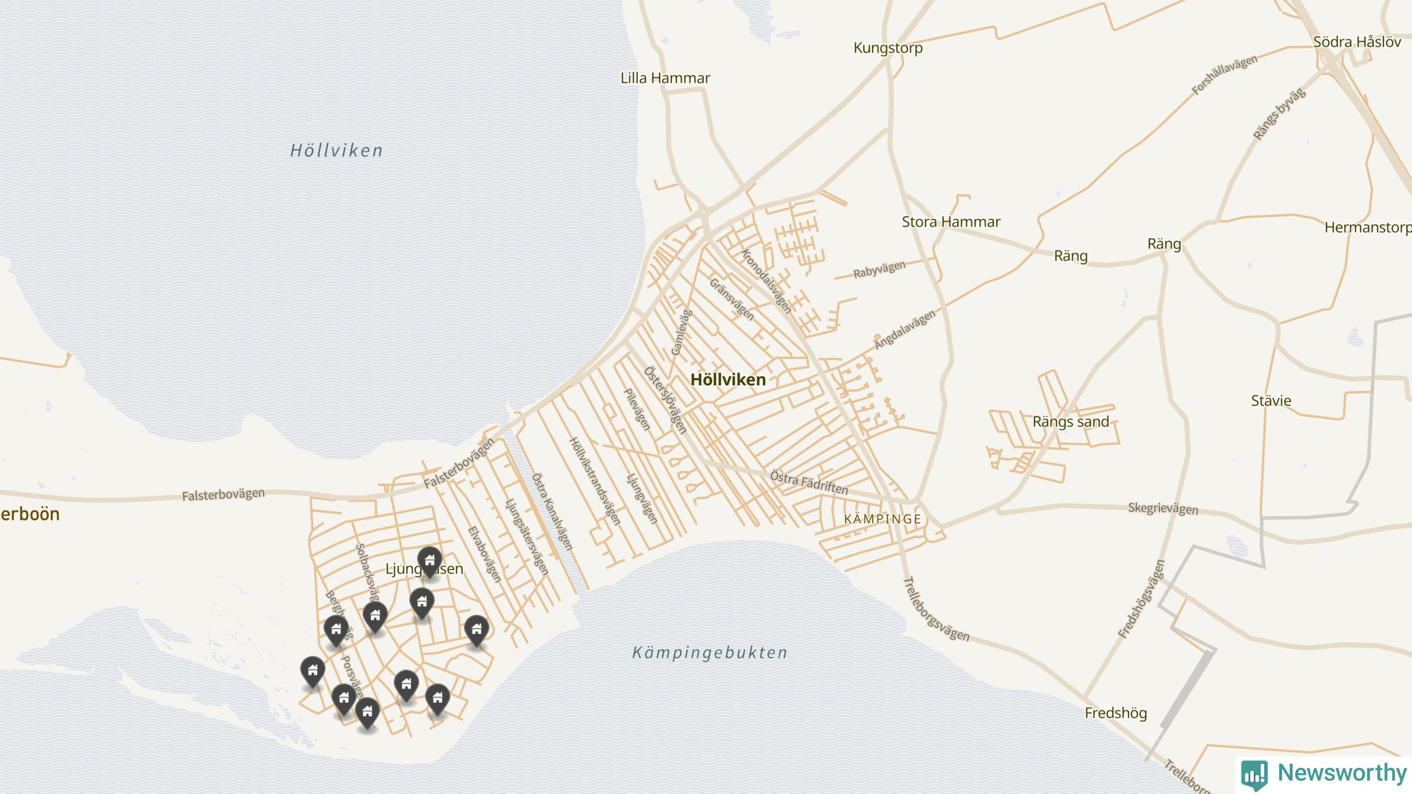Click house marker directly below the Ljunghusen marker
Screen dimensions: 1412x794
(422, 601)
